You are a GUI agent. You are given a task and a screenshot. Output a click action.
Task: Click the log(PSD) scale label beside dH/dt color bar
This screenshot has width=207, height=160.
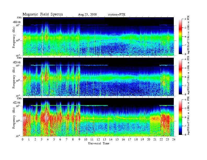pyautogui.click(x=188, y=35)
